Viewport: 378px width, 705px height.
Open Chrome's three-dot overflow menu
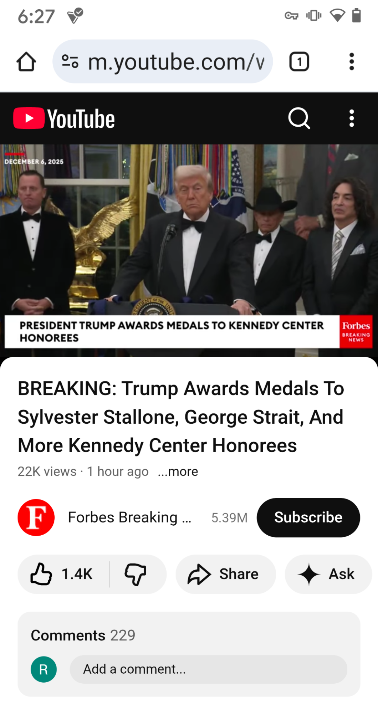pos(351,62)
